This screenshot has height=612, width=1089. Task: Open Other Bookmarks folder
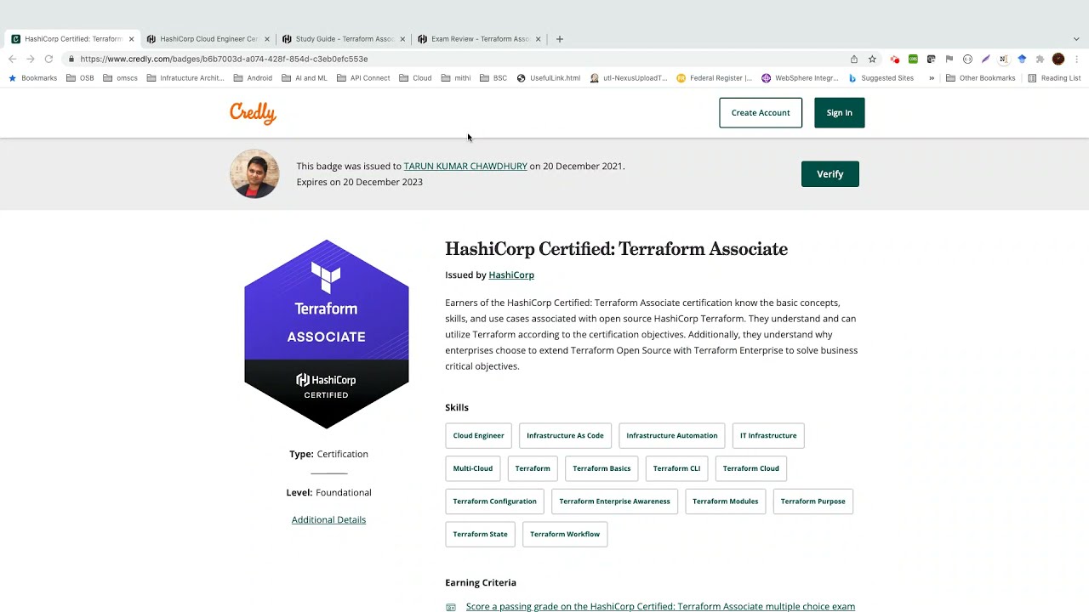(980, 77)
